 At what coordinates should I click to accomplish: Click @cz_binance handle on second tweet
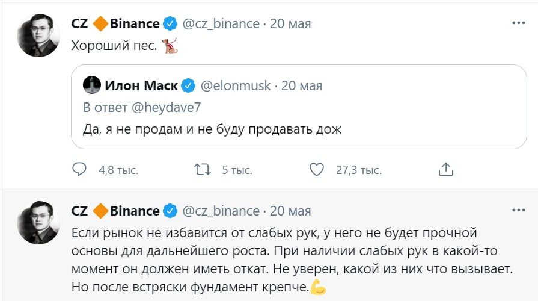(x=220, y=211)
